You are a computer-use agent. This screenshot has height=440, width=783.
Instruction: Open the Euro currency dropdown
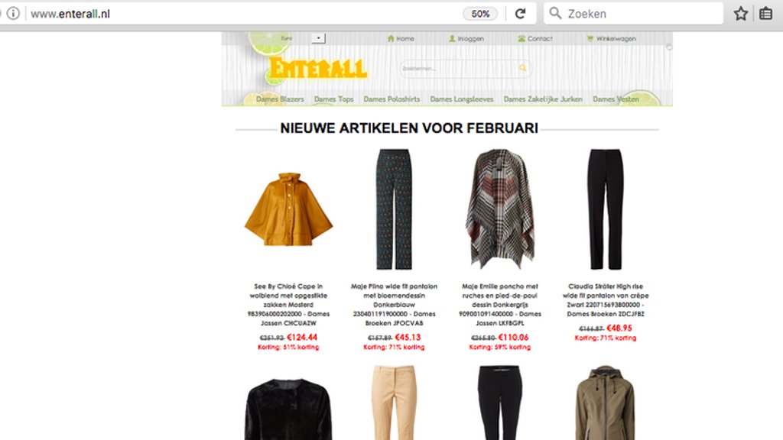pos(318,38)
